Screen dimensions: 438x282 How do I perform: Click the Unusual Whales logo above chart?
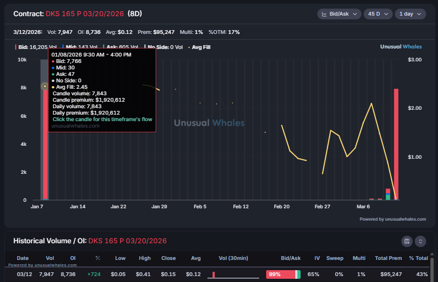[401, 47]
